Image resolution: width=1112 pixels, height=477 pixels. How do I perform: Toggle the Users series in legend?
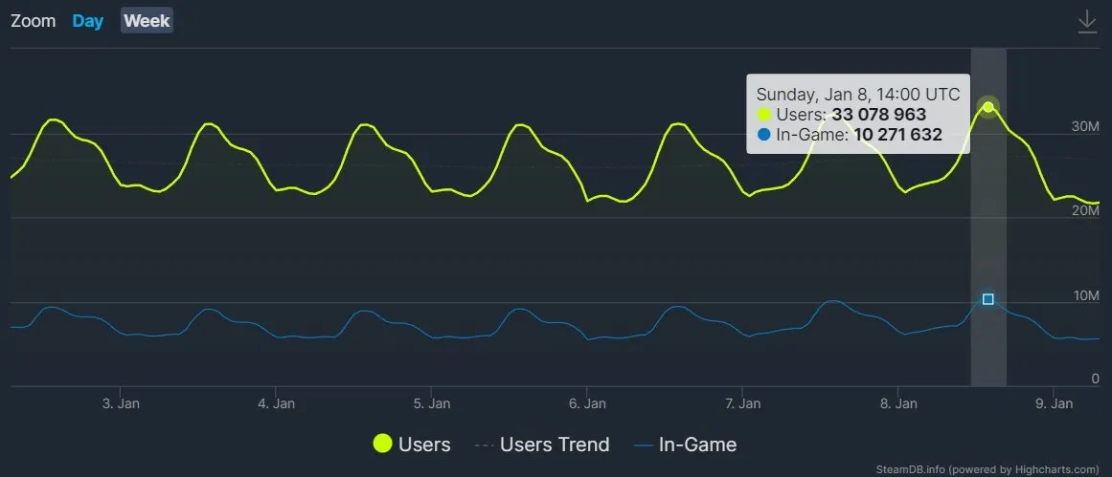(x=423, y=444)
